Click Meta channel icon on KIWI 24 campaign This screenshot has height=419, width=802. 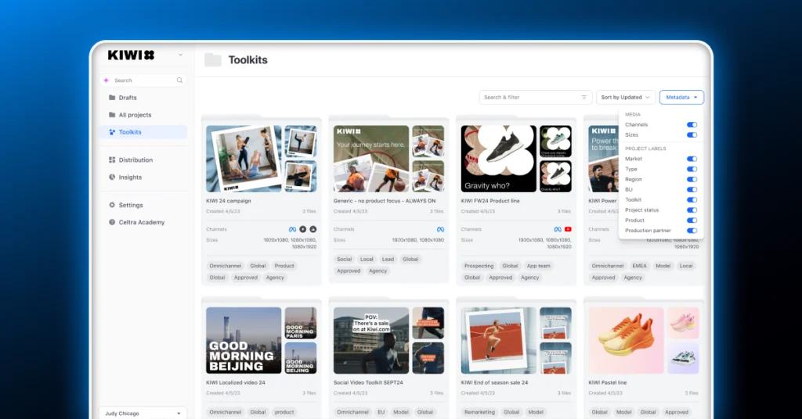click(292, 229)
